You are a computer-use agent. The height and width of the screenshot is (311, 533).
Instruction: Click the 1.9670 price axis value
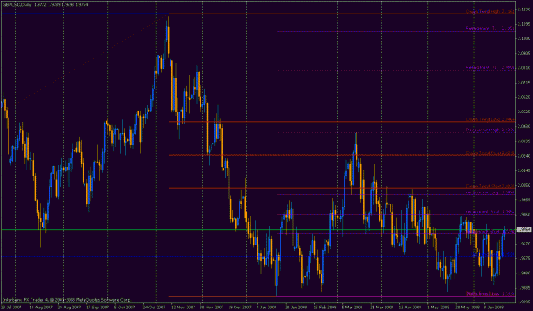[524, 244]
